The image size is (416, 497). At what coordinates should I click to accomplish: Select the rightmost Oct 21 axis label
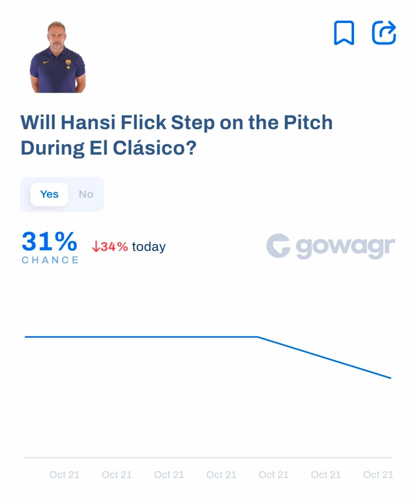378,475
